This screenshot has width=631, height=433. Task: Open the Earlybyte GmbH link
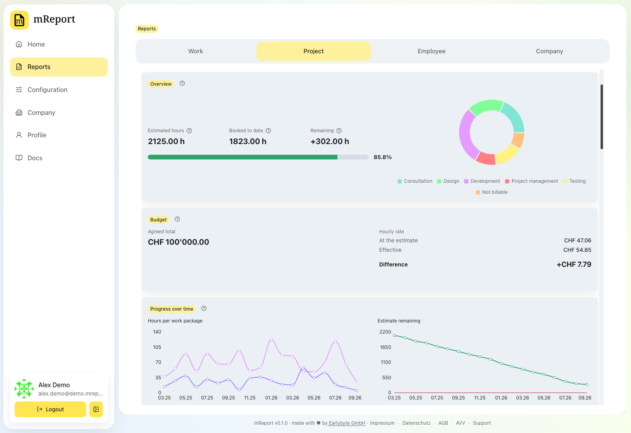(347, 423)
